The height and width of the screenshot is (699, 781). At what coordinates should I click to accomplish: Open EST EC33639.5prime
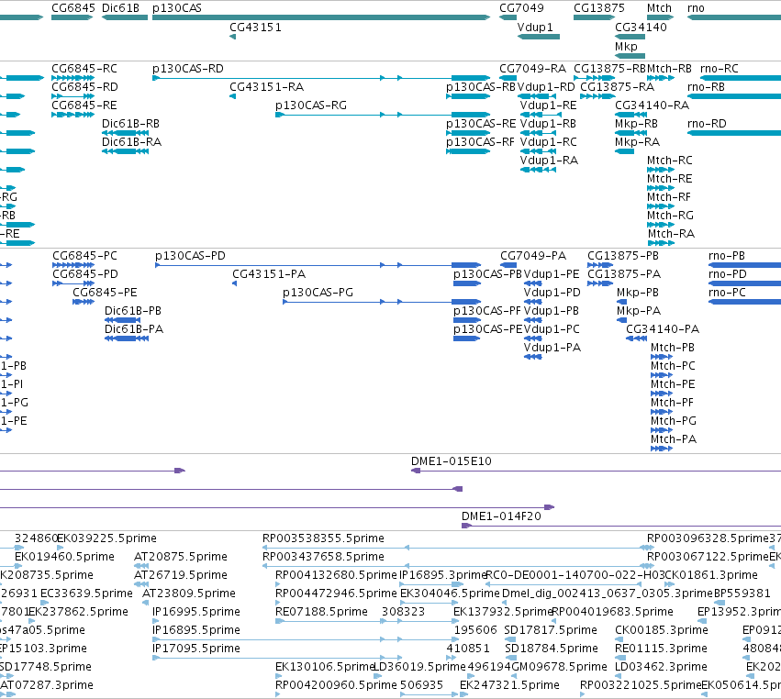(86, 594)
